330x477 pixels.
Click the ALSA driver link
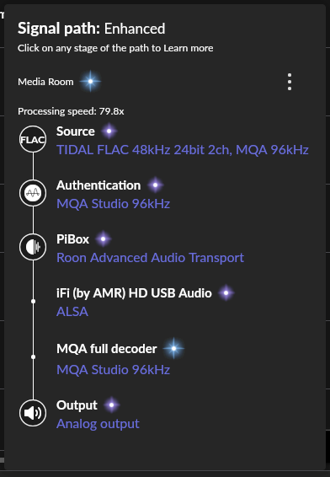[72, 312]
